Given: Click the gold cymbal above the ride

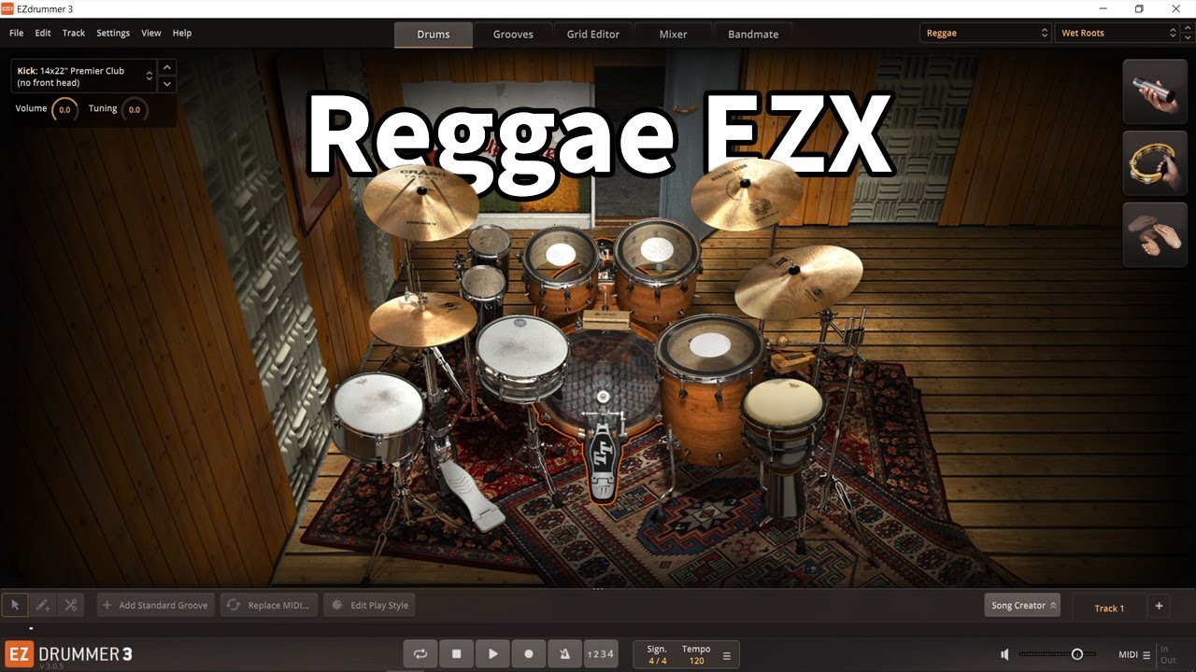Looking at the screenshot, I should 747,193.
